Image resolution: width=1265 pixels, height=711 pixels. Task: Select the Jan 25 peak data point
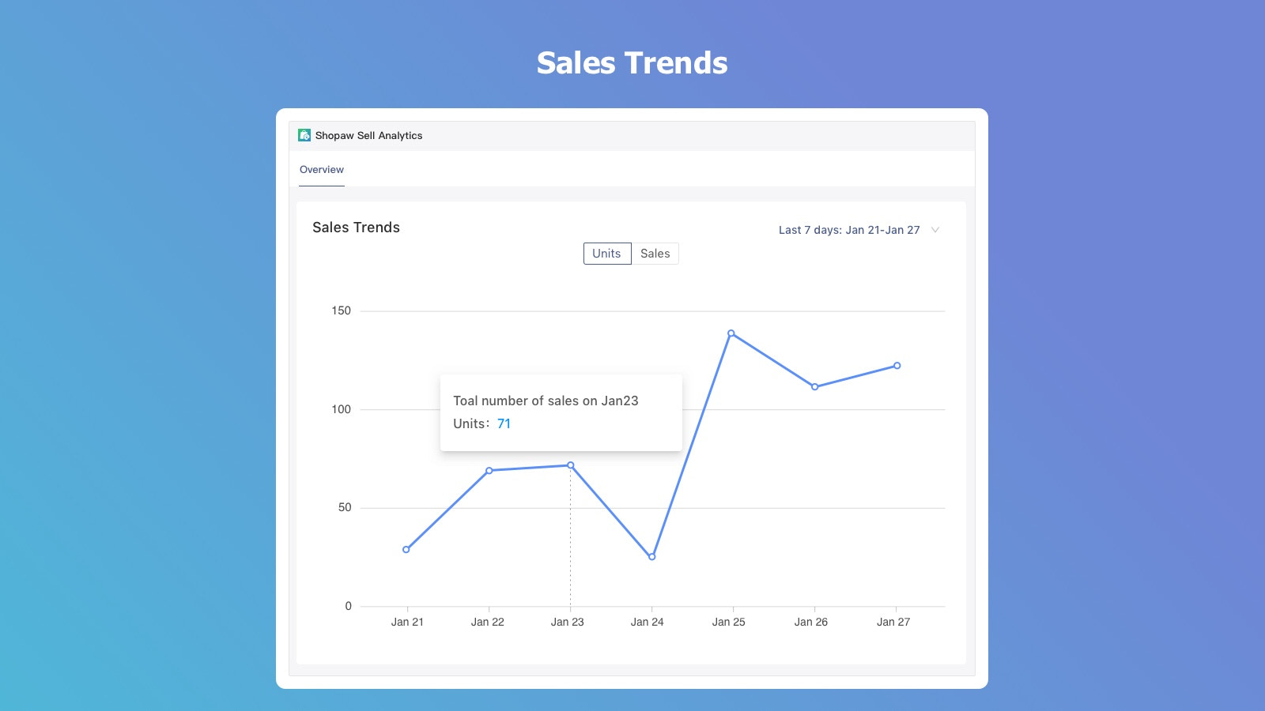(x=731, y=333)
